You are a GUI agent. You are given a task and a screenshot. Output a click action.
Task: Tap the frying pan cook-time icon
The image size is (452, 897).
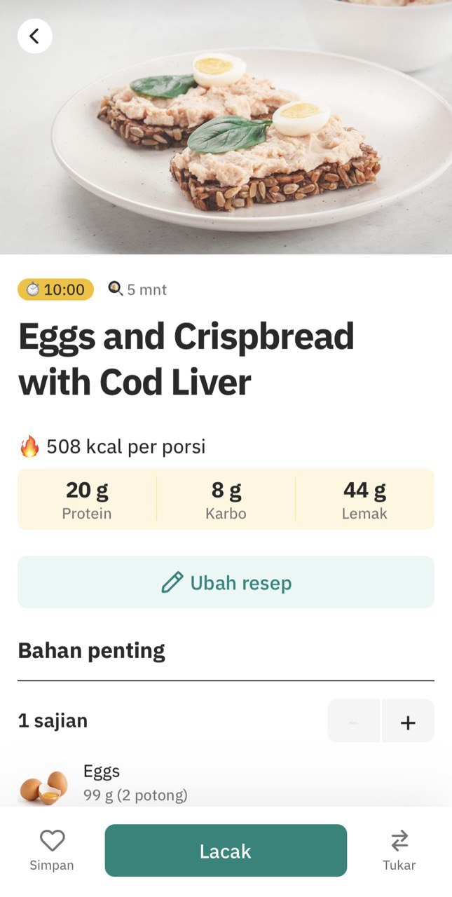pos(115,289)
